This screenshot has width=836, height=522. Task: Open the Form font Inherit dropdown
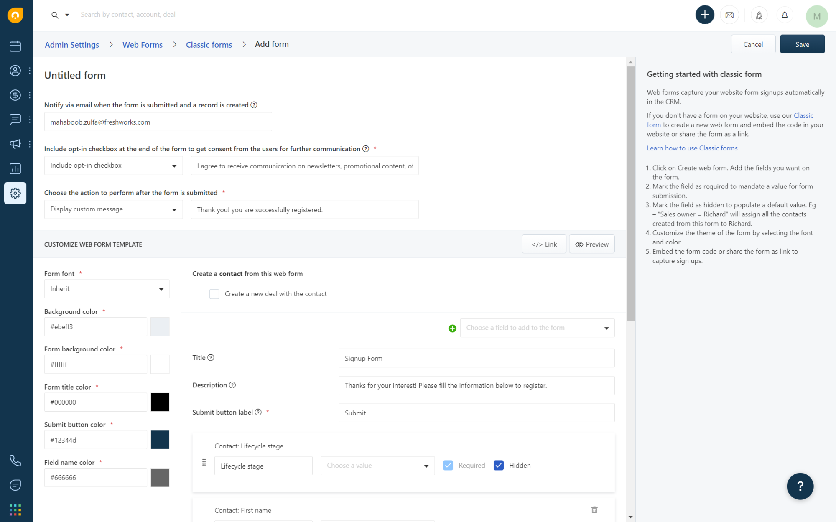[107, 289]
